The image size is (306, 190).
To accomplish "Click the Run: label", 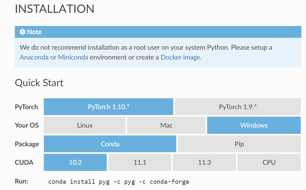I will (21, 181).
